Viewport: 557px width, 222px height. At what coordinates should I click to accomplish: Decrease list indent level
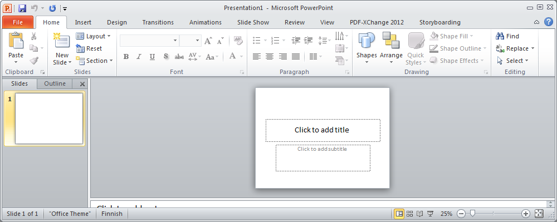point(296,41)
